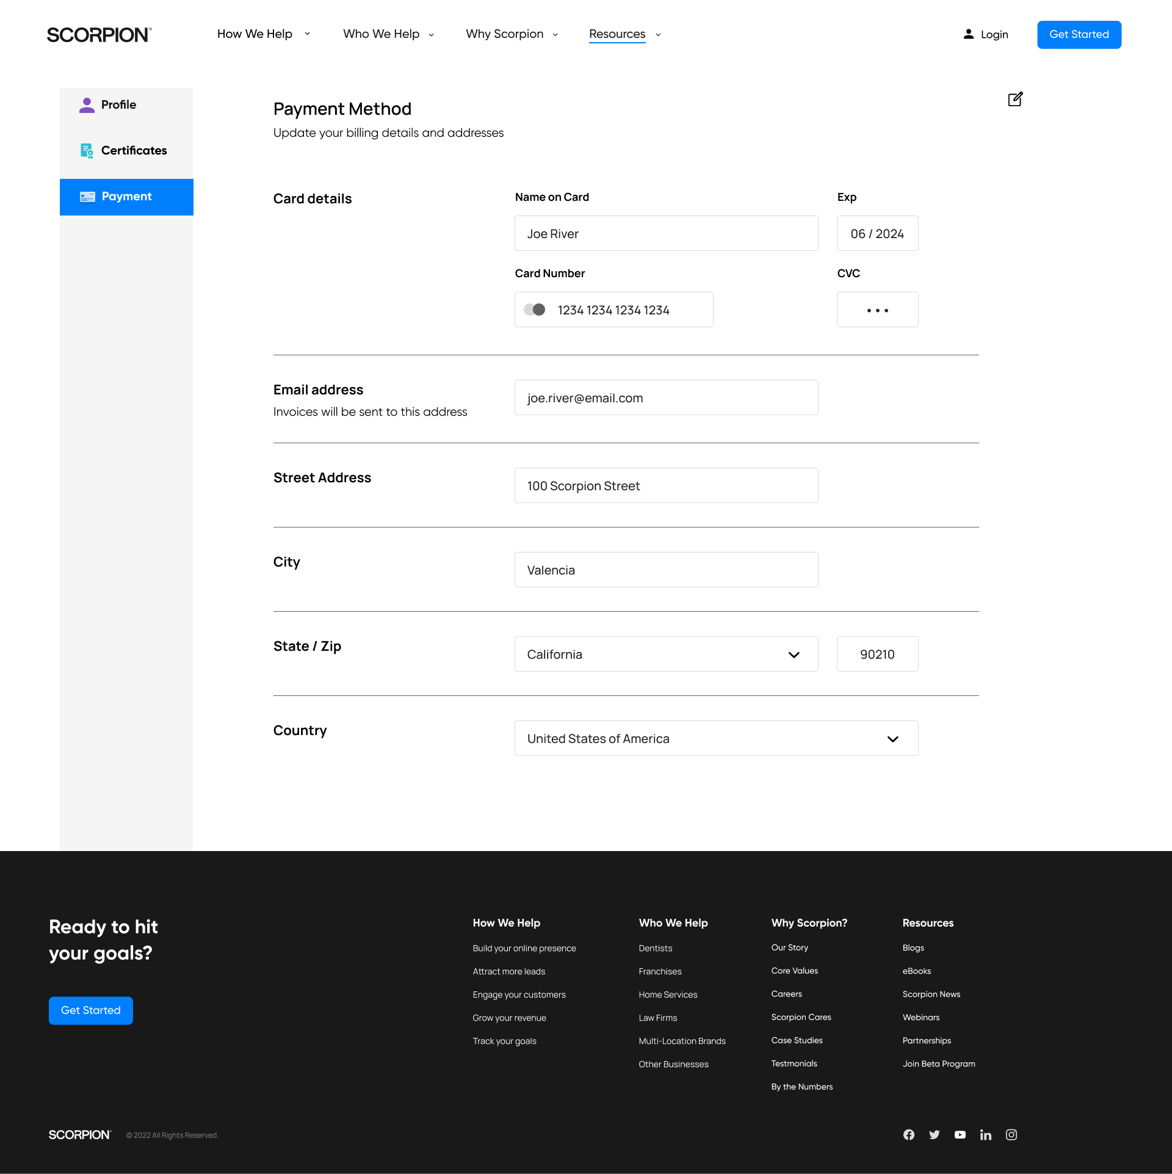The image size is (1172, 1174).
Task: Open Instagram icon in footer
Action: click(1011, 1134)
